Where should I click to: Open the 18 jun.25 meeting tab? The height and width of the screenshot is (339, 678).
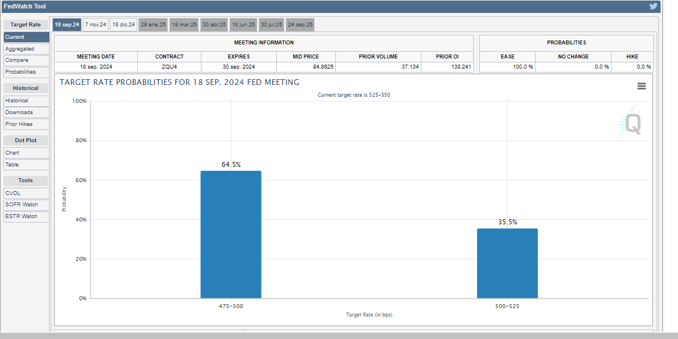[x=243, y=25]
